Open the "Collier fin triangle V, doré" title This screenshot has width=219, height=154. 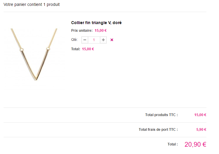[x=96, y=23]
